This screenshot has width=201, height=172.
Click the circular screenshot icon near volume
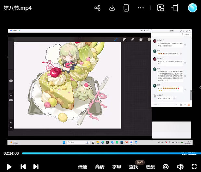click(166, 167)
